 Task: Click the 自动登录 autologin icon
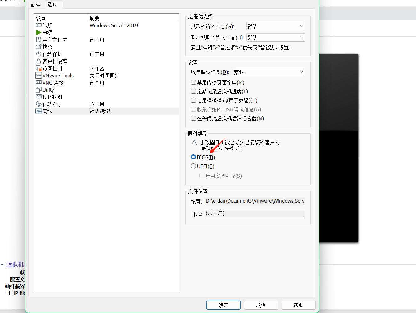tap(38, 104)
